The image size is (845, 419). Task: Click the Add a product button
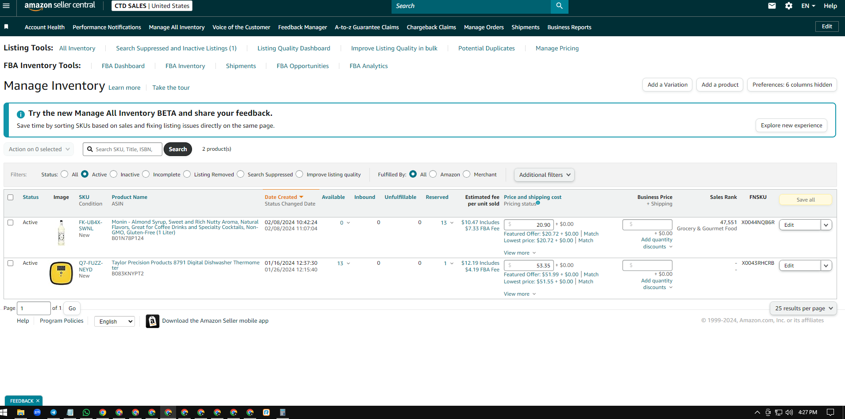(720, 85)
